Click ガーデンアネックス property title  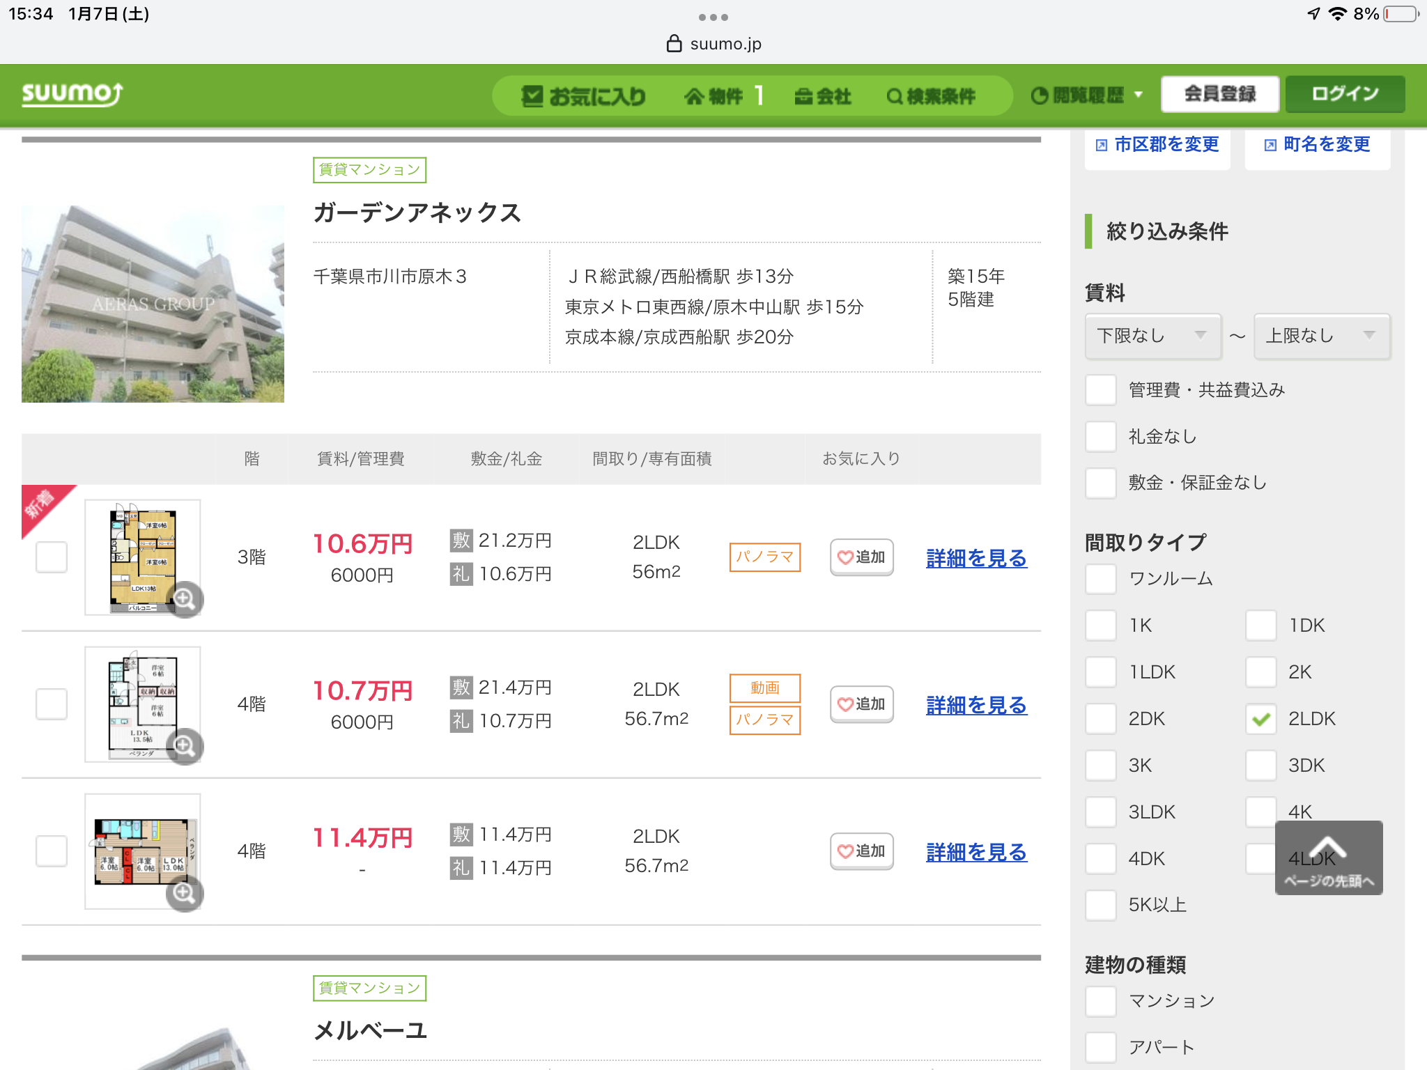(x=417, y=212)
